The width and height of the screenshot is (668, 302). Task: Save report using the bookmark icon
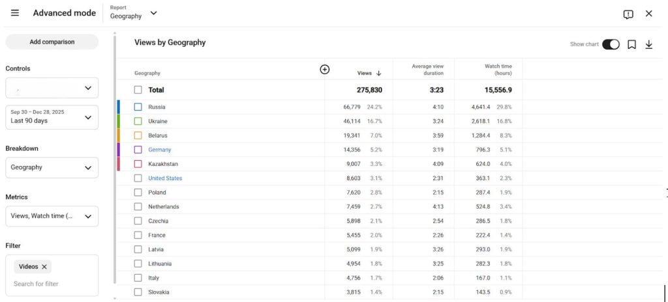(x=631, y=44)
